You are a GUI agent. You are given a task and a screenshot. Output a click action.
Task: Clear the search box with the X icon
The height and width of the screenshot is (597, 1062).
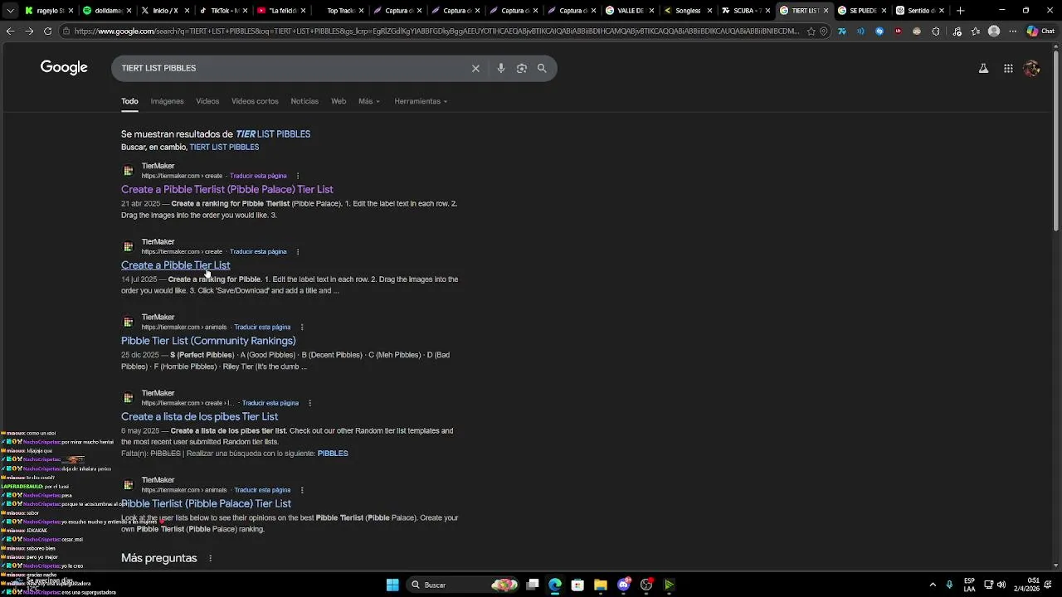[475, 69]
